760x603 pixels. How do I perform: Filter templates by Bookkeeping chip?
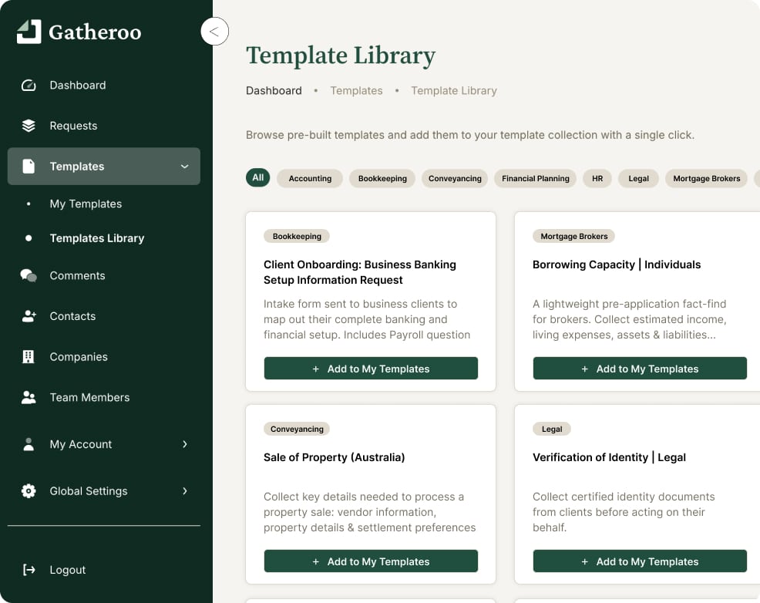click(382, 178)
